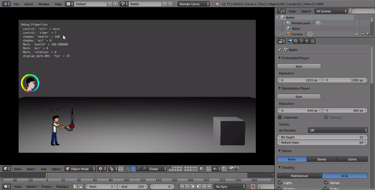375x190 pixels.
Task: Open the No Sync playback dropdown
Action: point(230,186)
